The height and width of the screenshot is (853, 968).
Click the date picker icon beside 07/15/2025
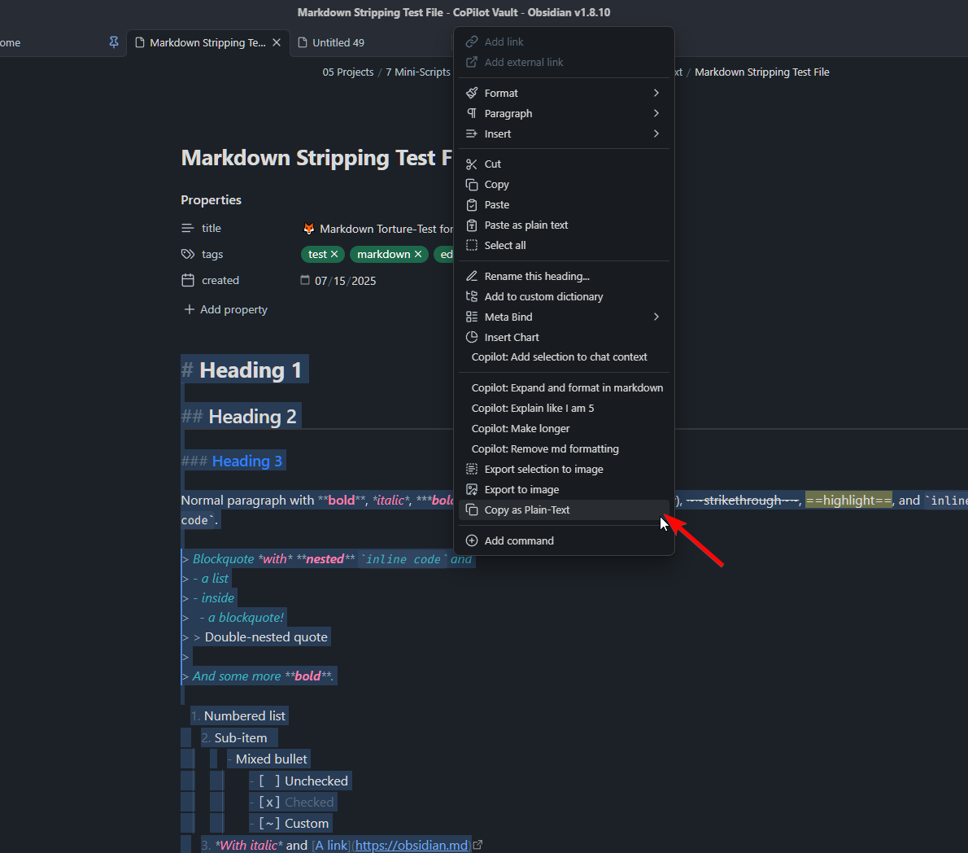pos(305,281)
